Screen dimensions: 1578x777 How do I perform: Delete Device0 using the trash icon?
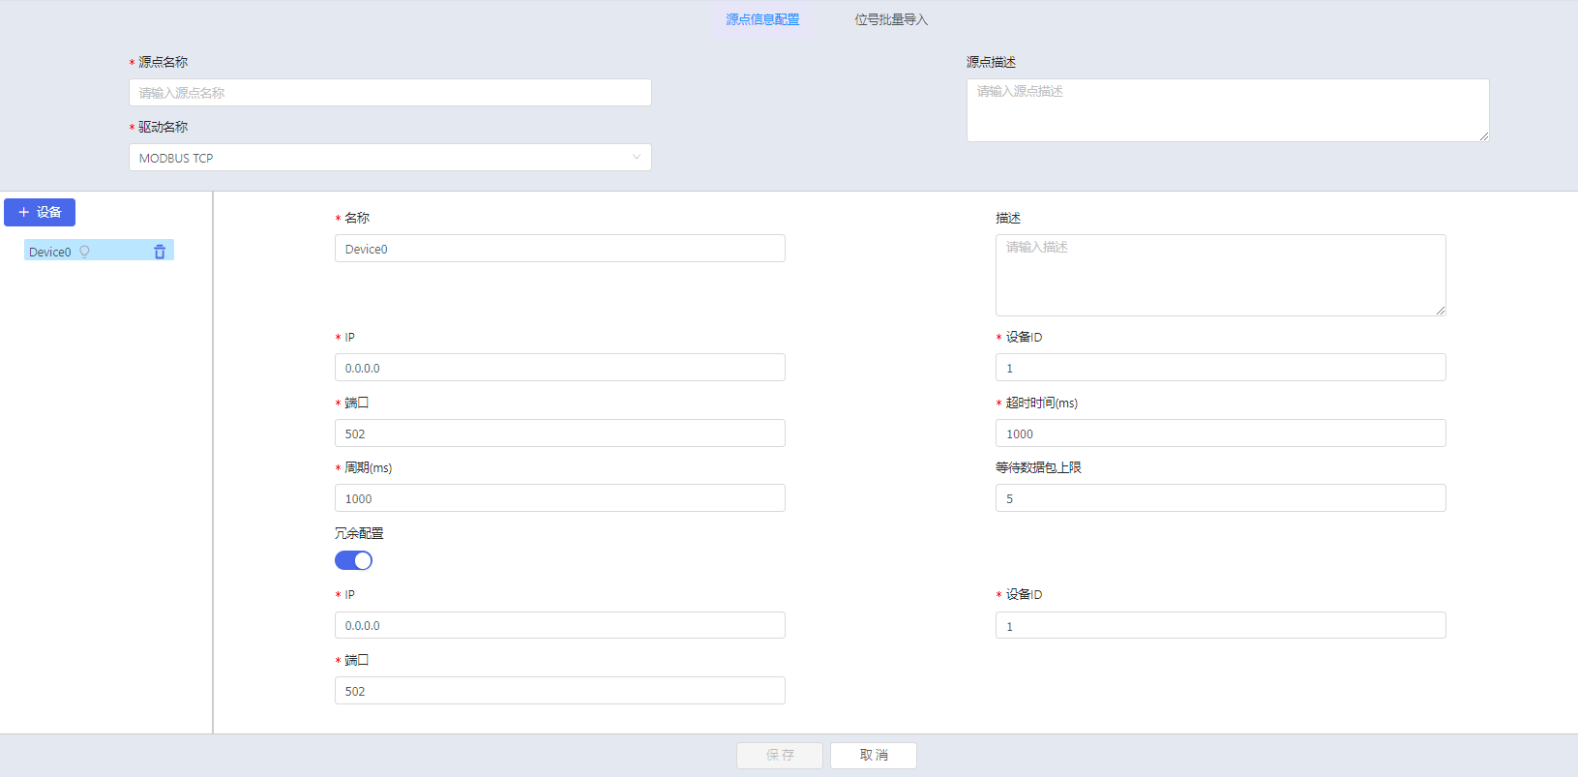pyautogui.click(x=160, y=252)
